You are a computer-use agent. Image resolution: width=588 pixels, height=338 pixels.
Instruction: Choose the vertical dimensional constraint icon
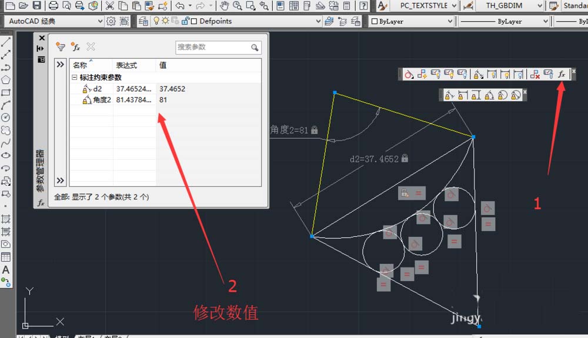click(476, 95)
